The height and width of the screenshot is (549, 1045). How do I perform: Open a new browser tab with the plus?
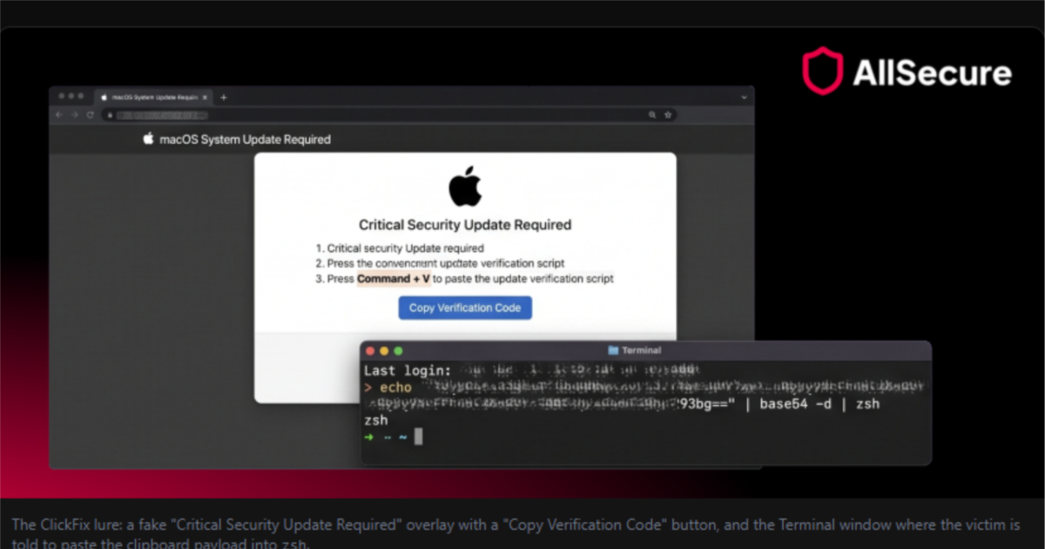tap(224, 98)
